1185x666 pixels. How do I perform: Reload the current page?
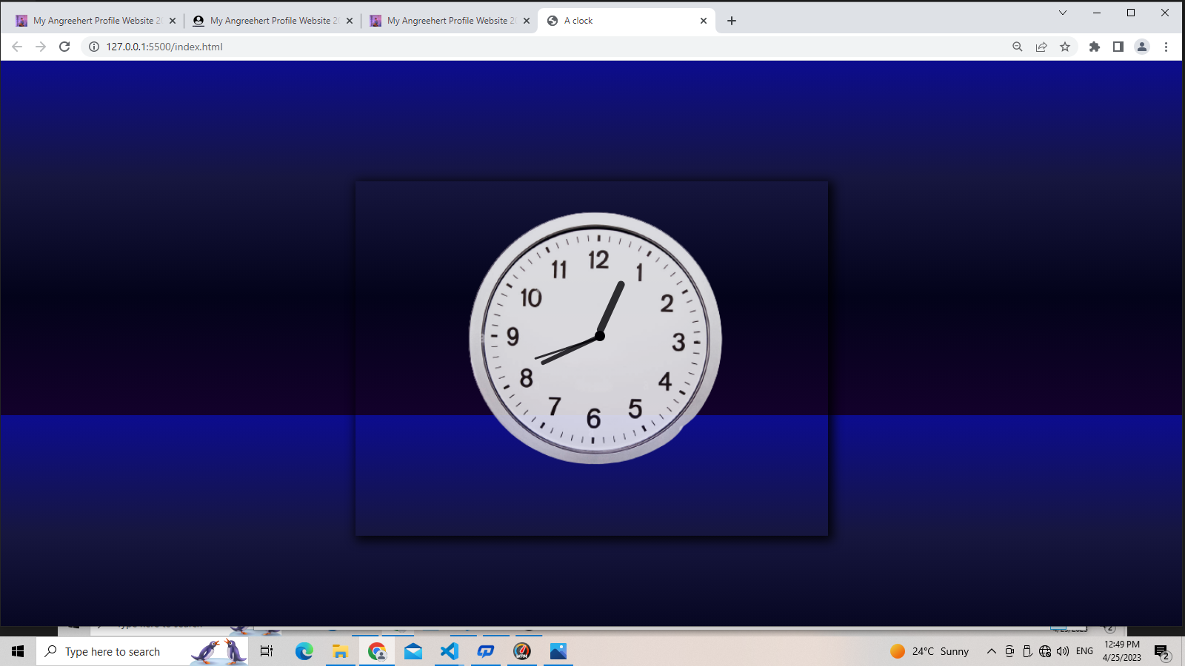(64, 47)
